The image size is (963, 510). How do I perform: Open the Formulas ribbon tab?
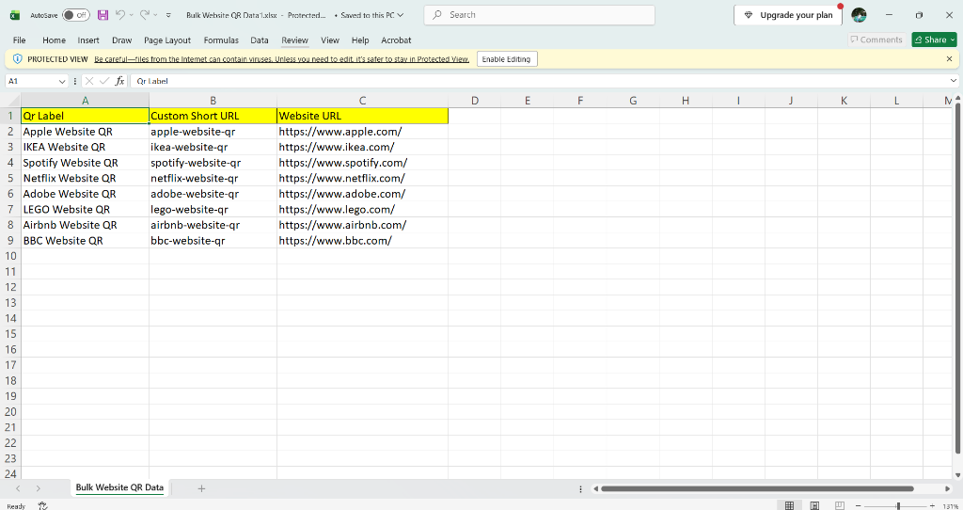pyautogui.click(x=221, y=40)
